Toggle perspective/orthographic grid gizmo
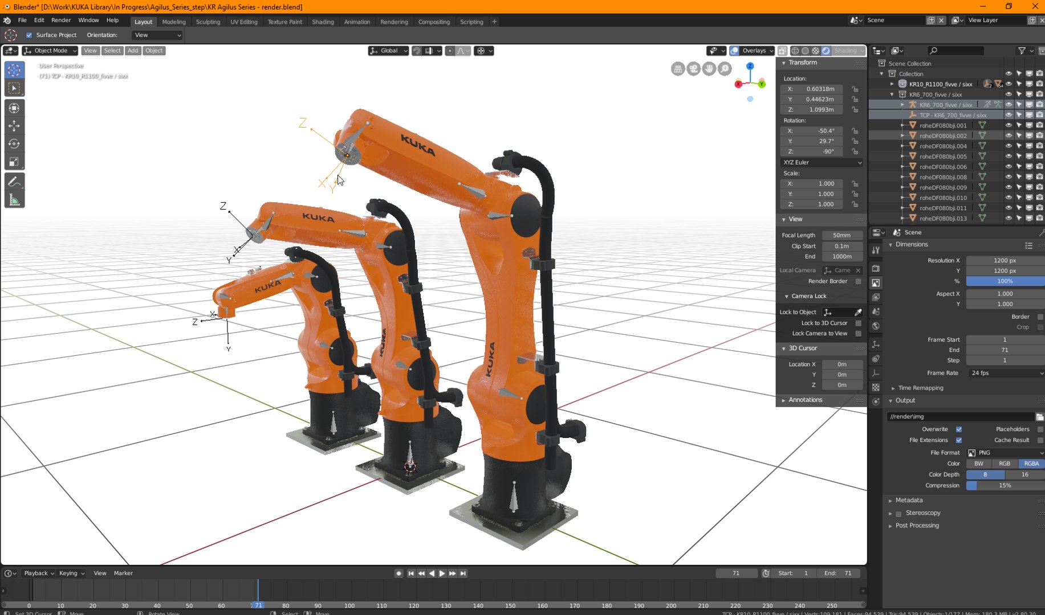The height and width of the screenshot is (615, 1045). pyautogui.click(x=678, y=69)
